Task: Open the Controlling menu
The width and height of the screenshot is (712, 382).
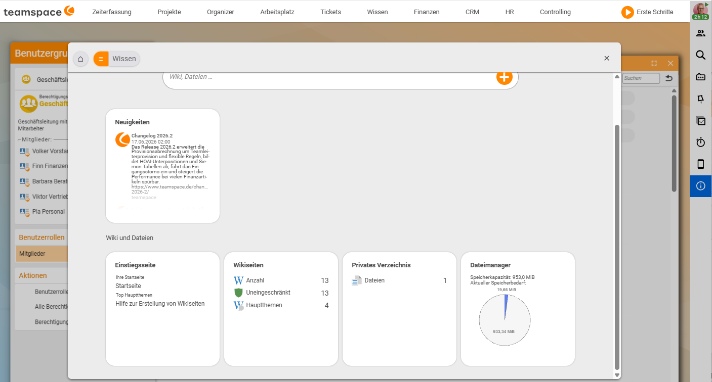Action: click(555, 12)
